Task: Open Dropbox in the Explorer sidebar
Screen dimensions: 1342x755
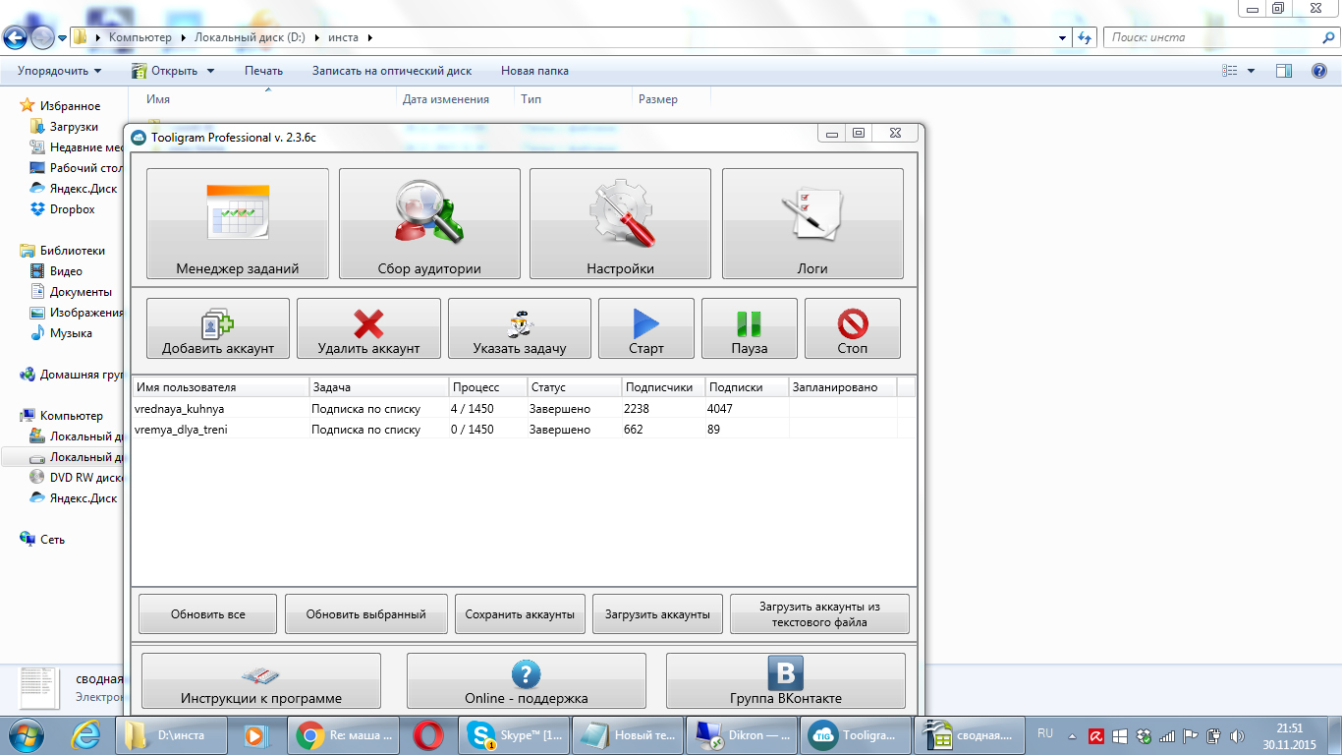Action: pos(72,209)
